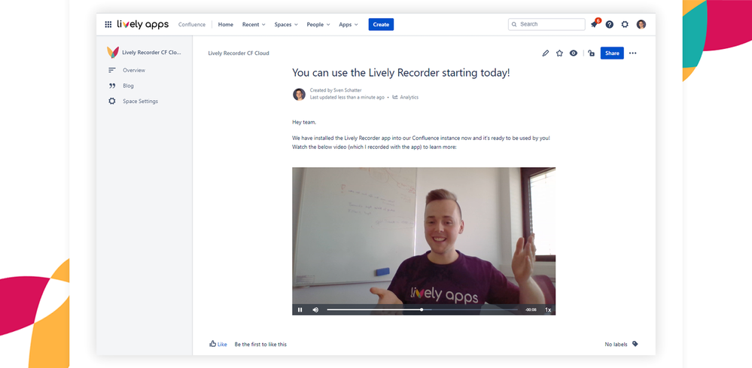Open the user profile avatar in header
The width and height of the screenshot is (752, 368).
[641, 24]
